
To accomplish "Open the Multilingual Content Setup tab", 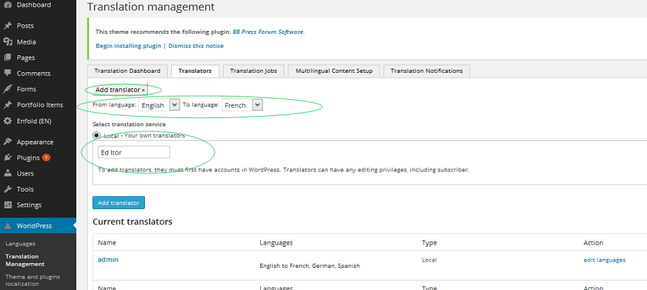I will pos(334,71).
